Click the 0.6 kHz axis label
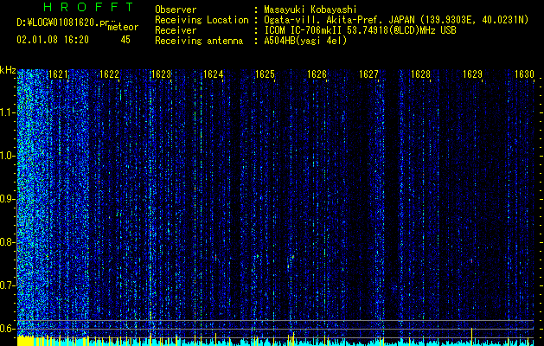Viewport: 544px width, 346px height. click(x=7, y=329)
